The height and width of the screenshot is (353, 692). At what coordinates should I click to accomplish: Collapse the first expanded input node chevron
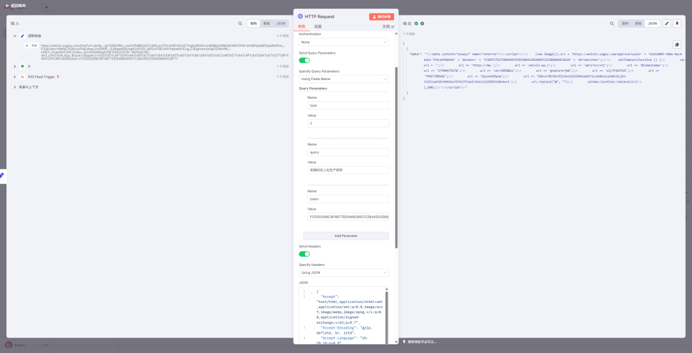pos(15,36)
